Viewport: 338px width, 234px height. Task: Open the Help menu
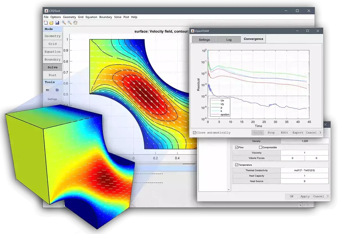tap(134, 17)
